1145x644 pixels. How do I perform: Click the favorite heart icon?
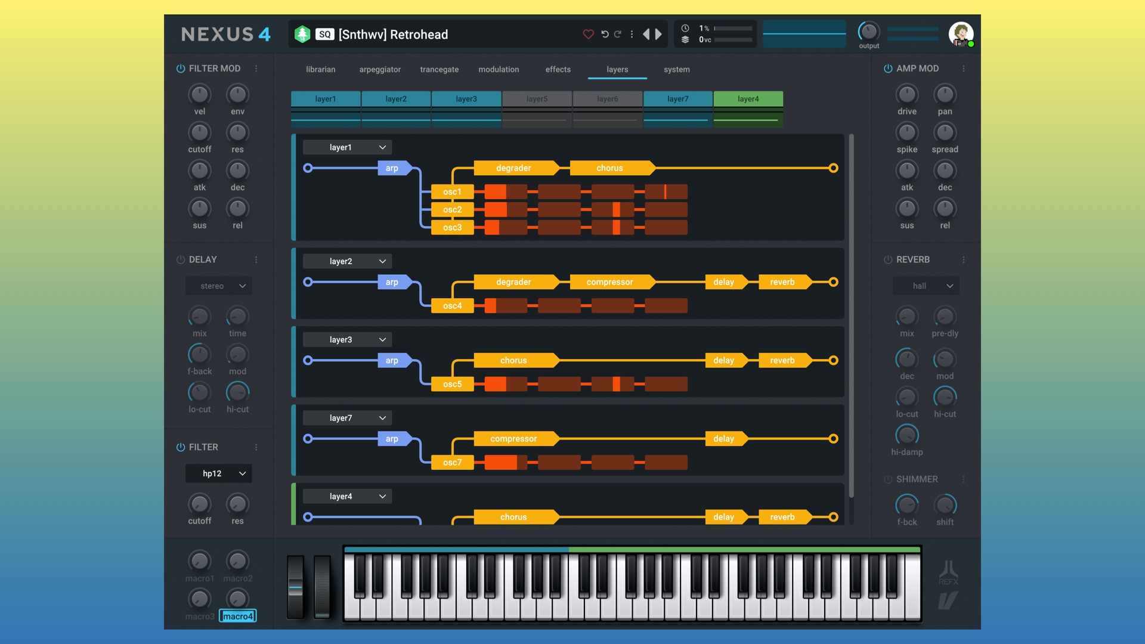(x=588, y=35)
